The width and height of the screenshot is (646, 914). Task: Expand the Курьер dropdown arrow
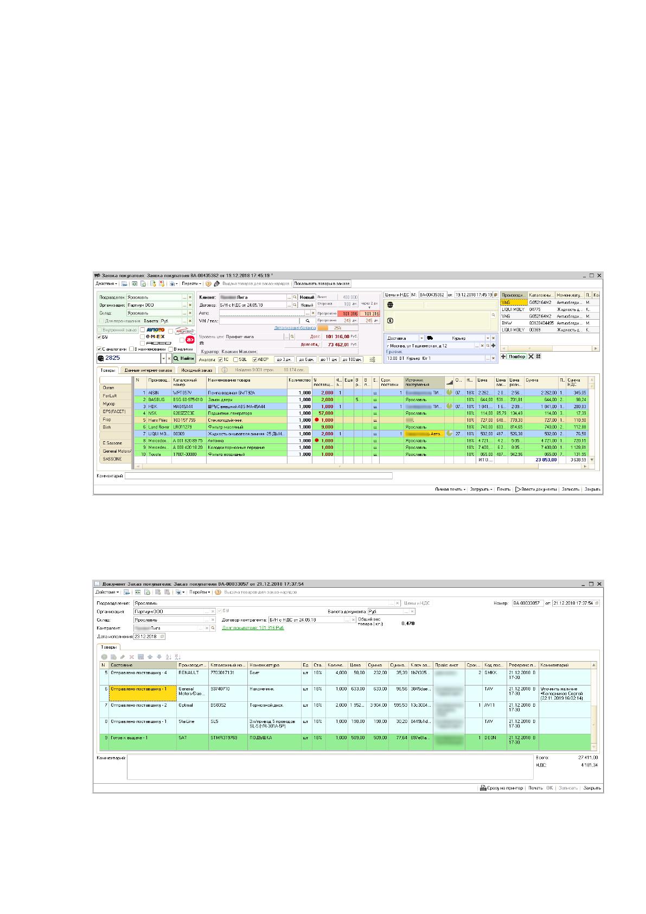point(488,338)
